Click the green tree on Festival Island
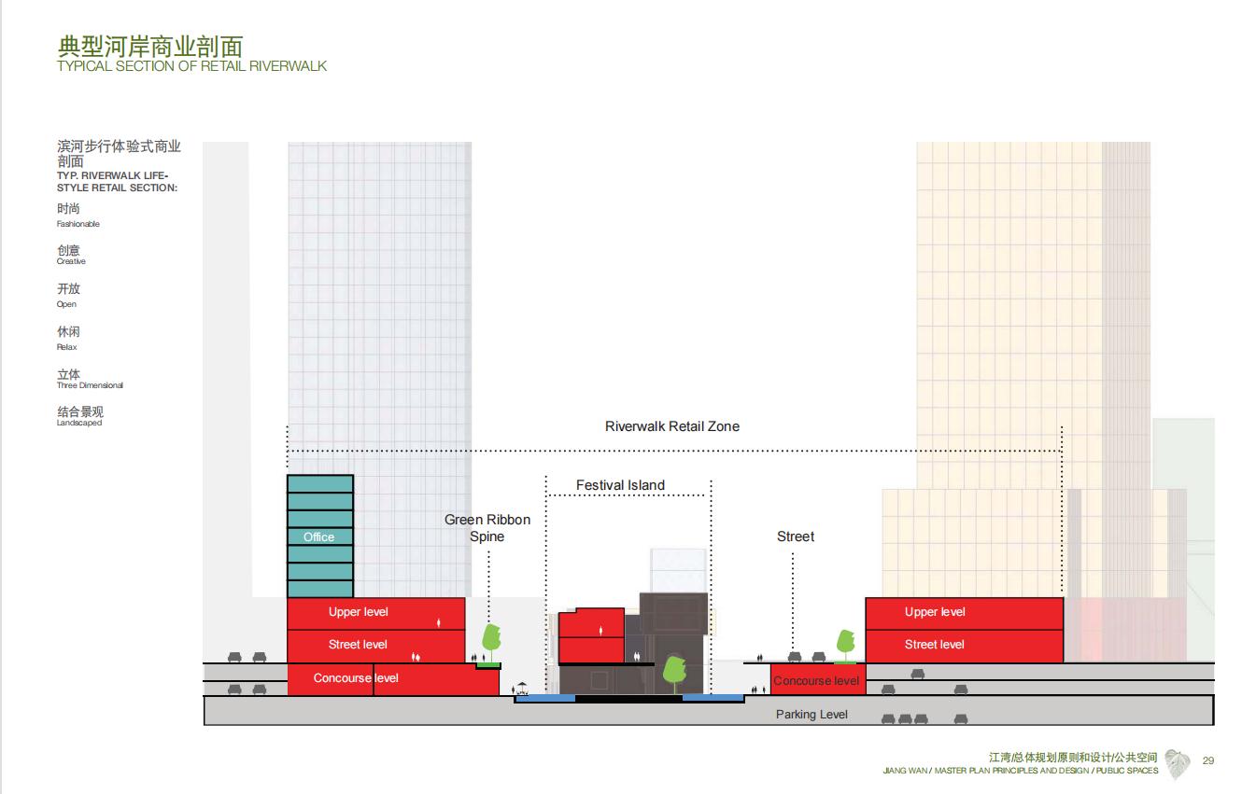The width and height of the screenshot is (1242, 794). click(x=673, y=674)
